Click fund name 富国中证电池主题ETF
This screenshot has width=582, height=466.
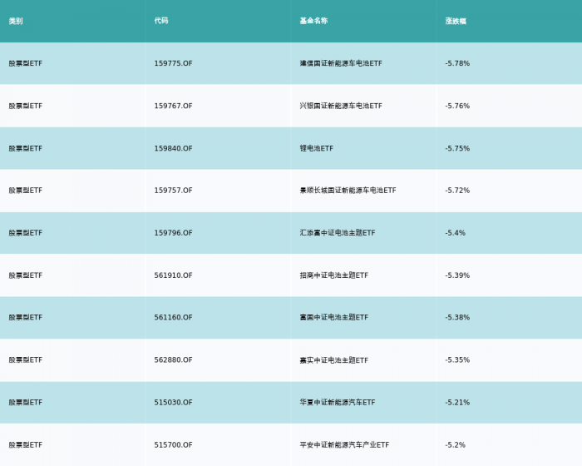(334, 317)
